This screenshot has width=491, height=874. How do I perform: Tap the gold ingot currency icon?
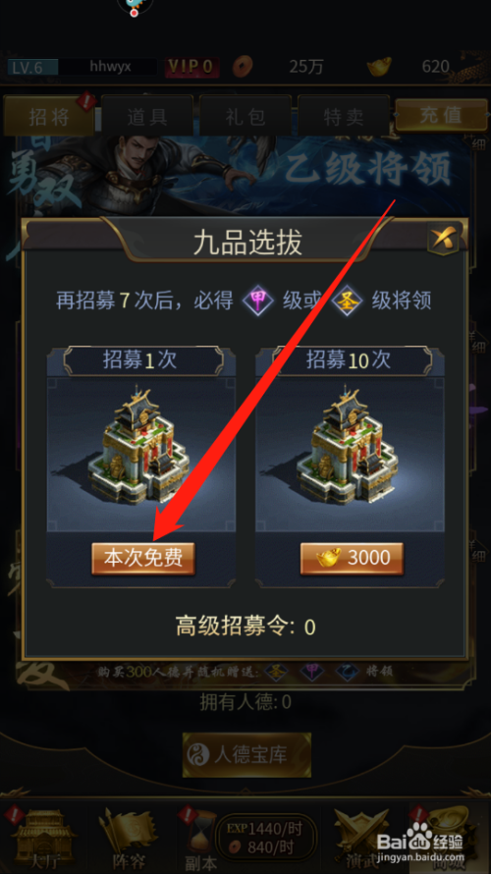click(379, 67)
